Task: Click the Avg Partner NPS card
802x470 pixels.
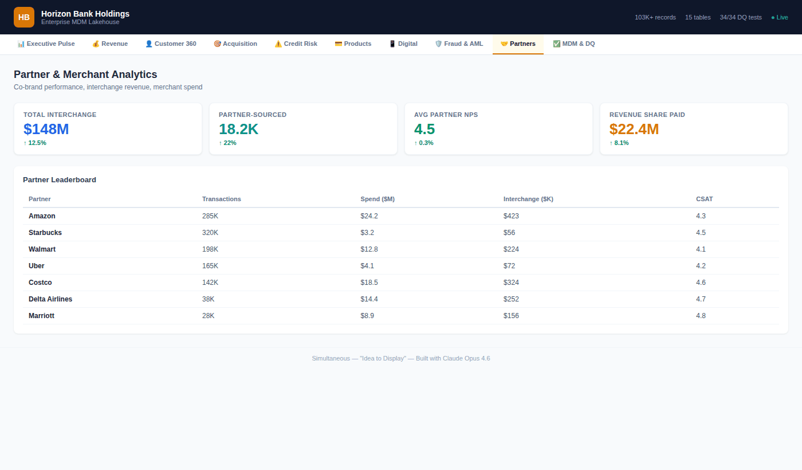Action: click(498, 129)
